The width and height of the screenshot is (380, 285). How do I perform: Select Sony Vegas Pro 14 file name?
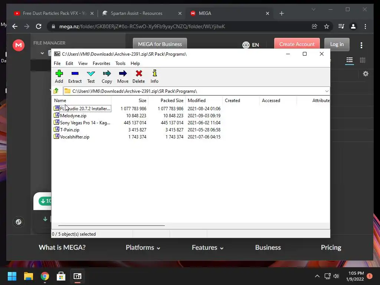pos(85,122)
